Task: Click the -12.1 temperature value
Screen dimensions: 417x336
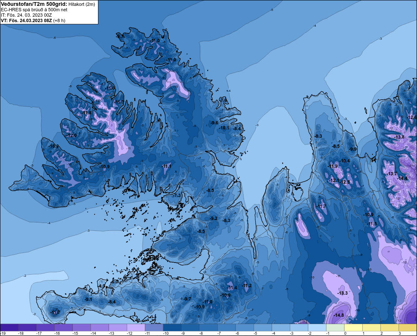Action: point(334,180)
